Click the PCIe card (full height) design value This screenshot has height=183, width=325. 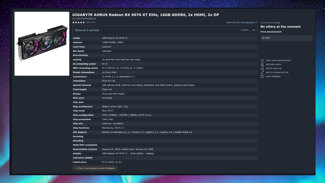(113, 94)
